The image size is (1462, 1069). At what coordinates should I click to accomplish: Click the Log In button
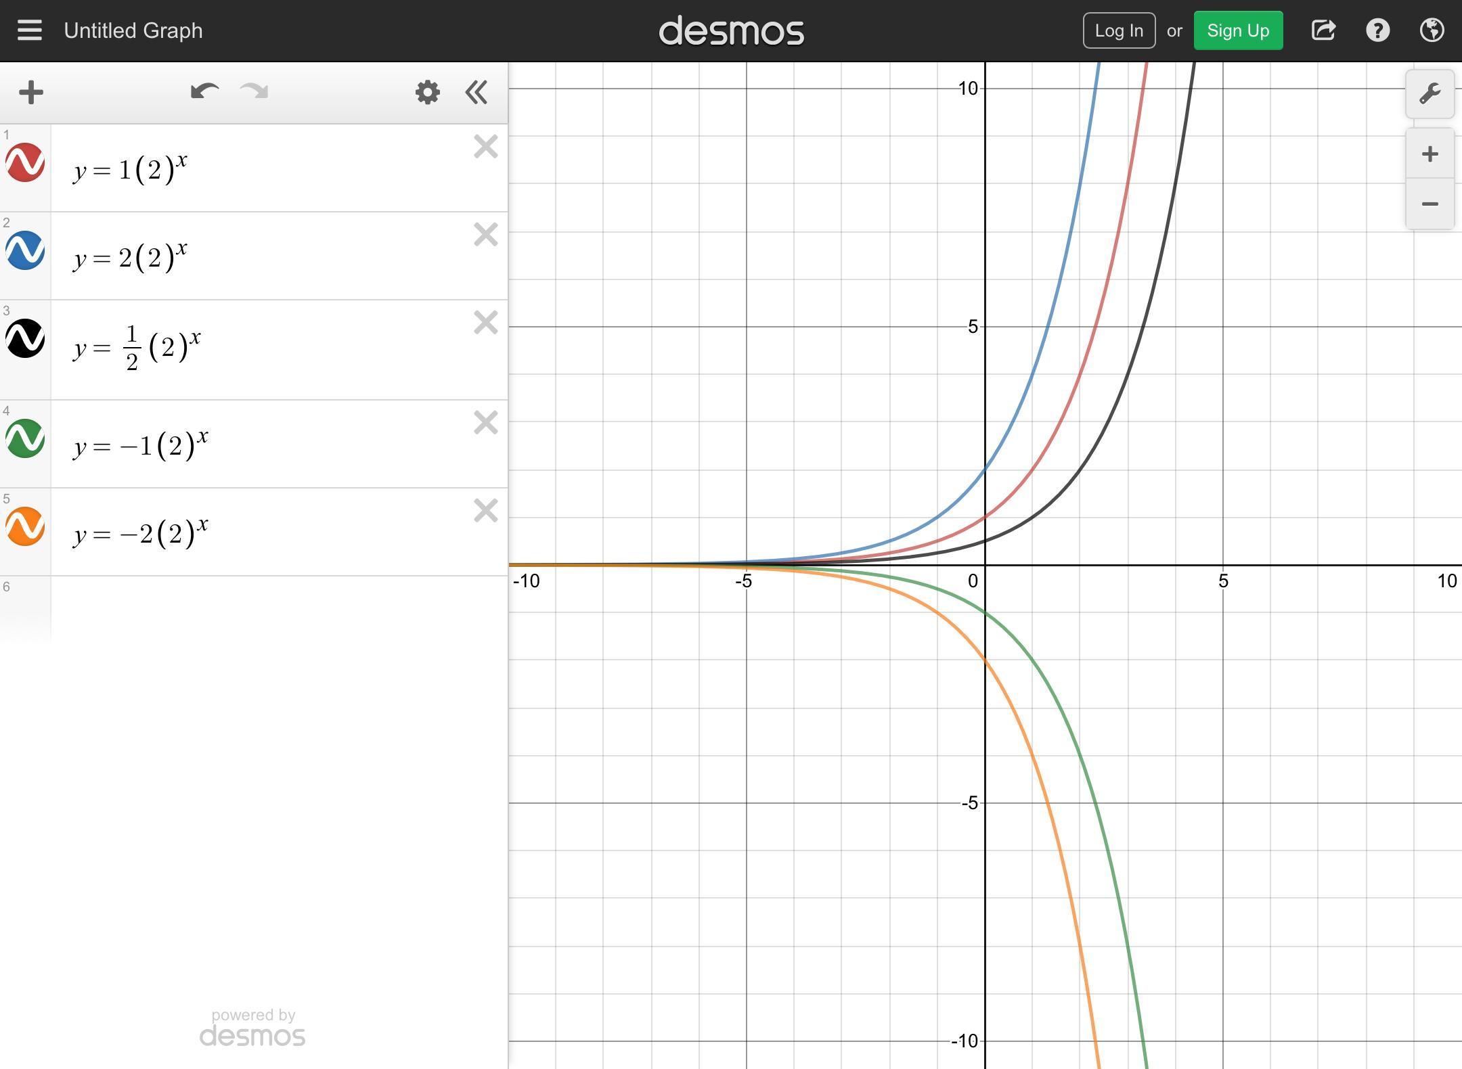1119,30
